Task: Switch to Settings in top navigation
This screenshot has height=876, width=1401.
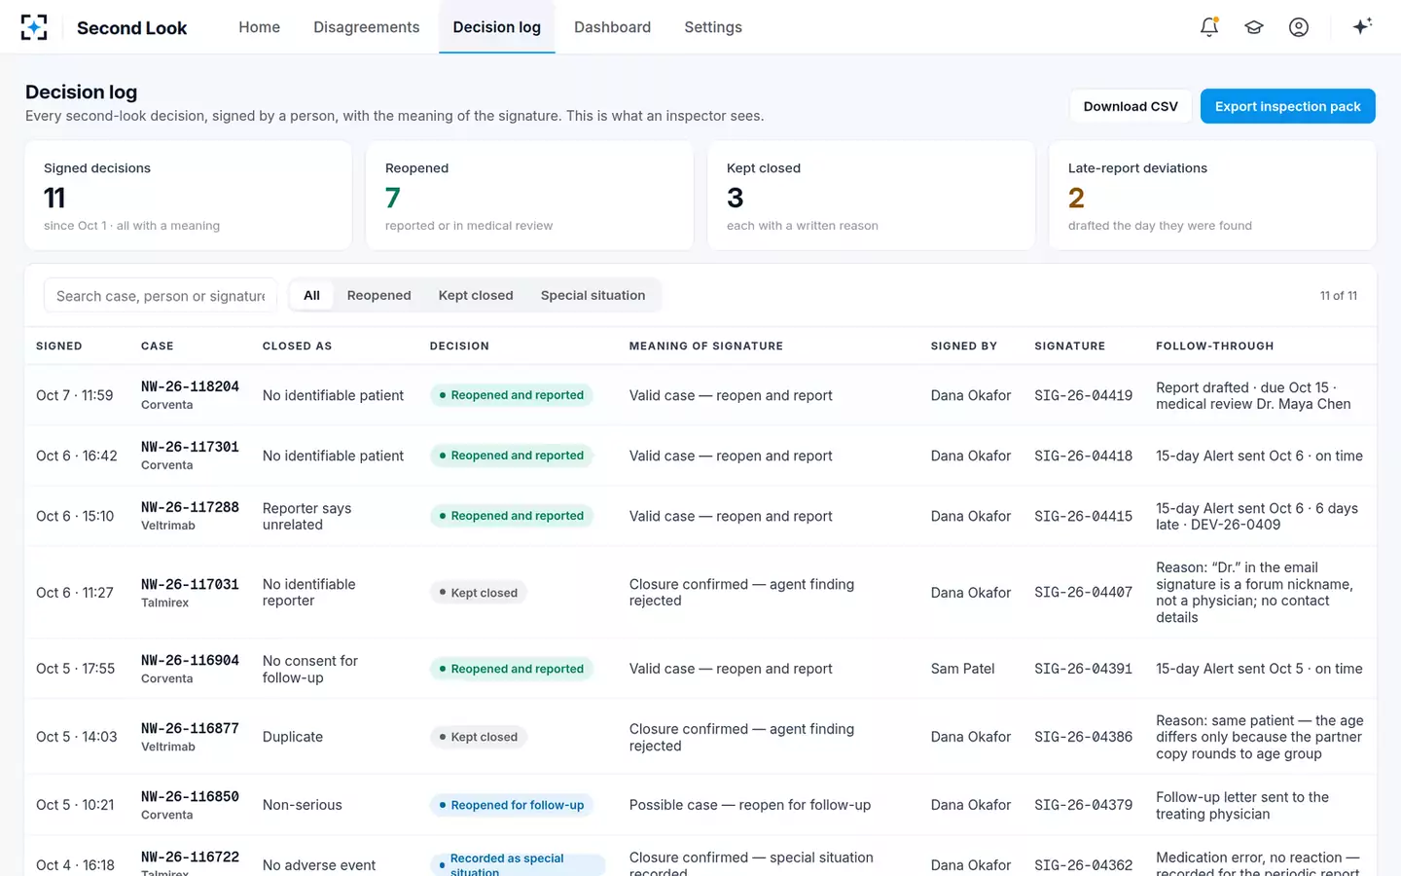Action: coord(713,27)
